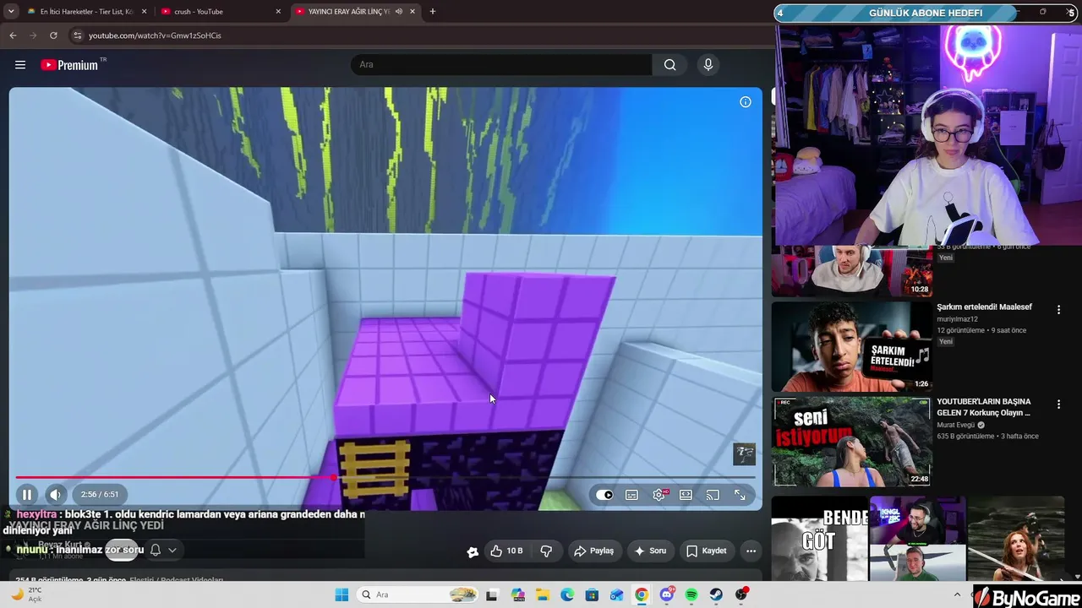Open Discord from the taskbar
The width and height of the screenshot is (1082, 608).
point(667,594)
